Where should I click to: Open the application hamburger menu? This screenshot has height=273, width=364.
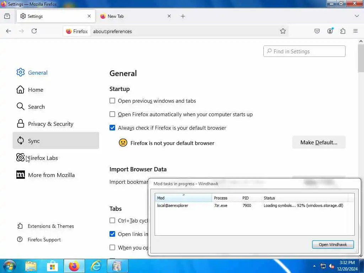355,31
